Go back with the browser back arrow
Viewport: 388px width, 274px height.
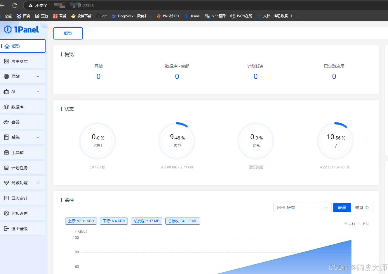[x=2, y=6]
